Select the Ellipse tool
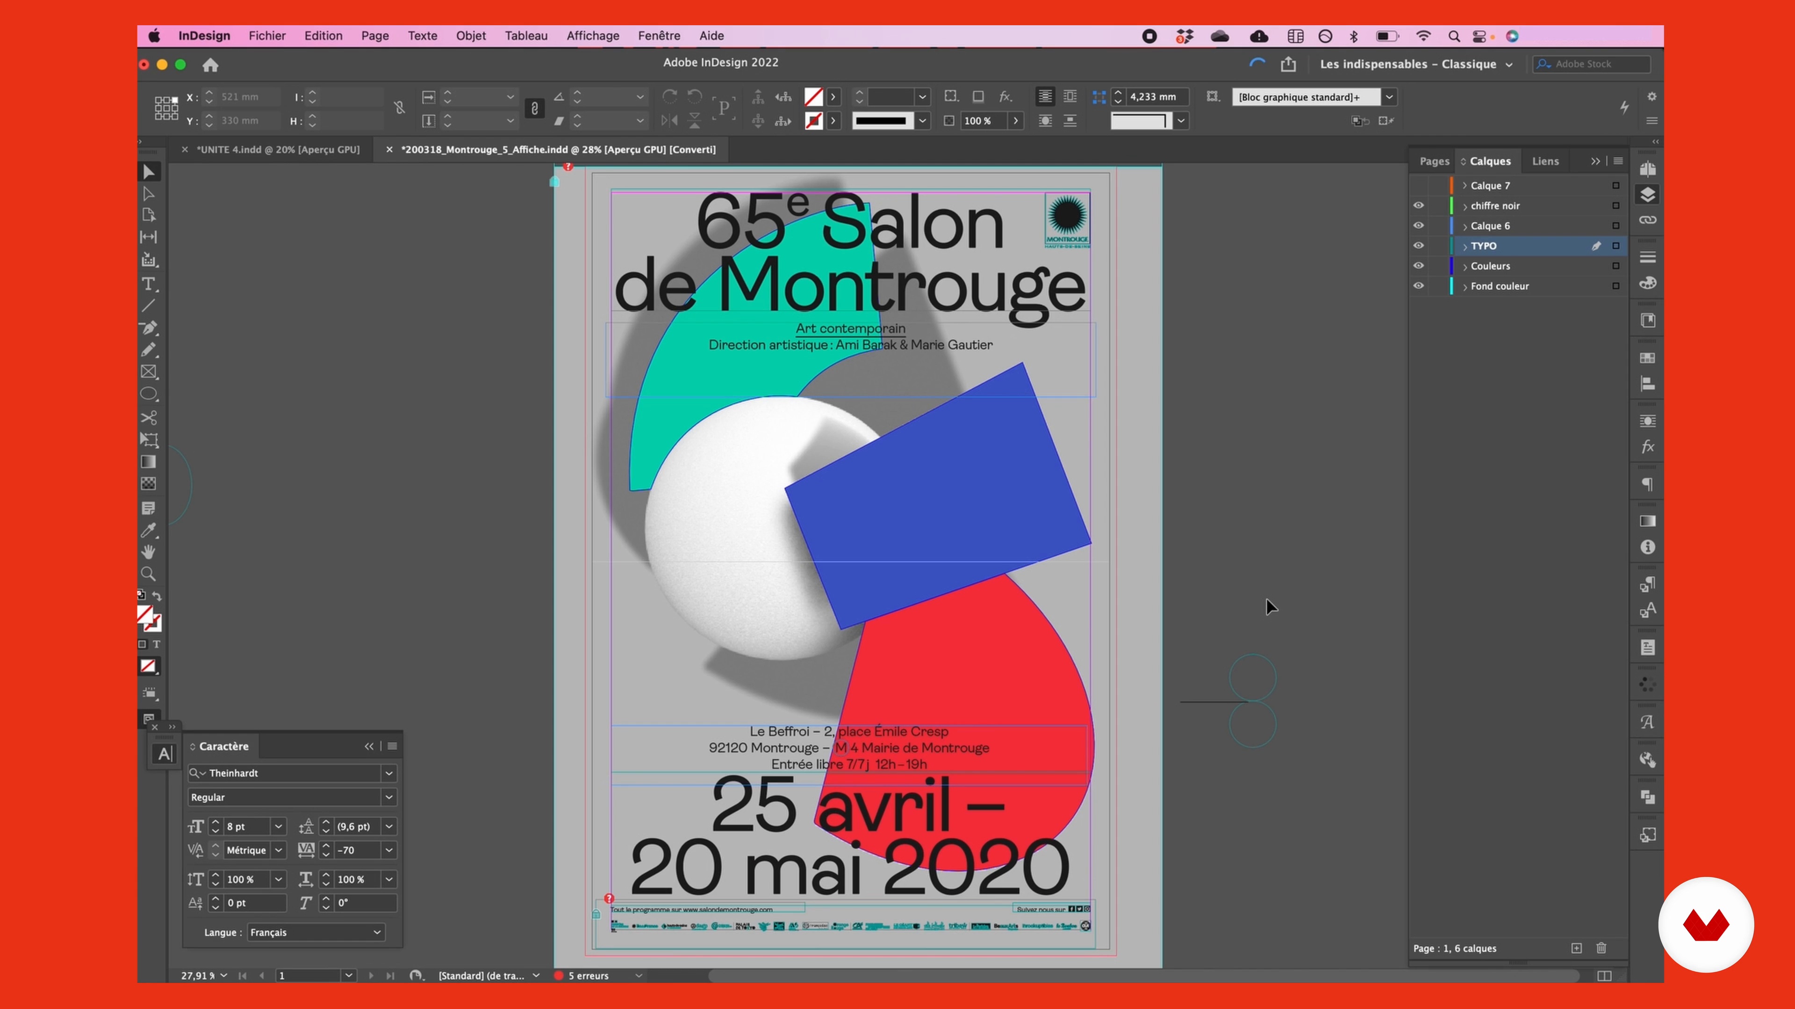 (x=149, y=394)
